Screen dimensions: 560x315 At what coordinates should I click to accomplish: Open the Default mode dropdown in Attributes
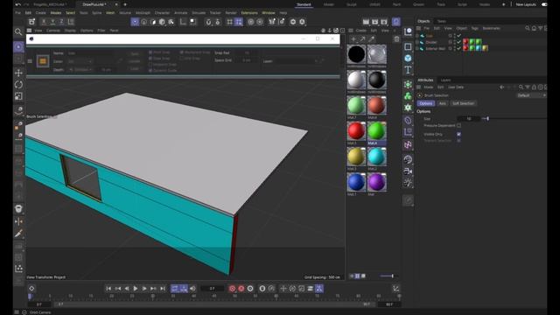(531, 95)
